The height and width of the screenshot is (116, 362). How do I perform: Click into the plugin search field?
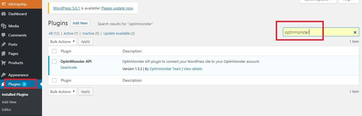(x=317, y=32)
